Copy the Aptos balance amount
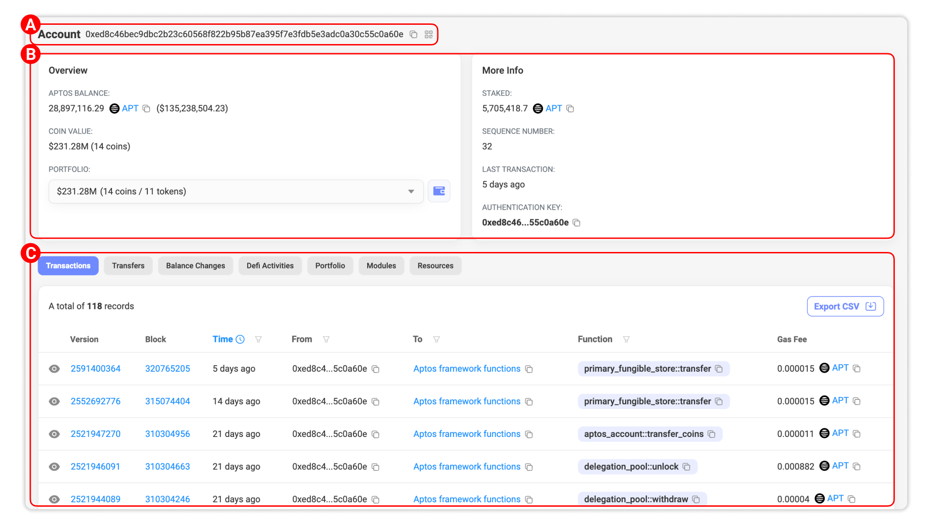This screenshot has height=526, width=932. pos(146,109)
